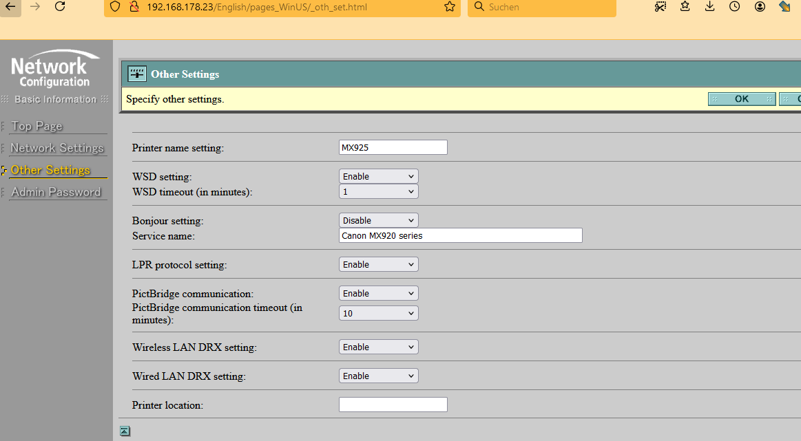Open the Wireless LAN DRX setting dropdown

[379, 347]
